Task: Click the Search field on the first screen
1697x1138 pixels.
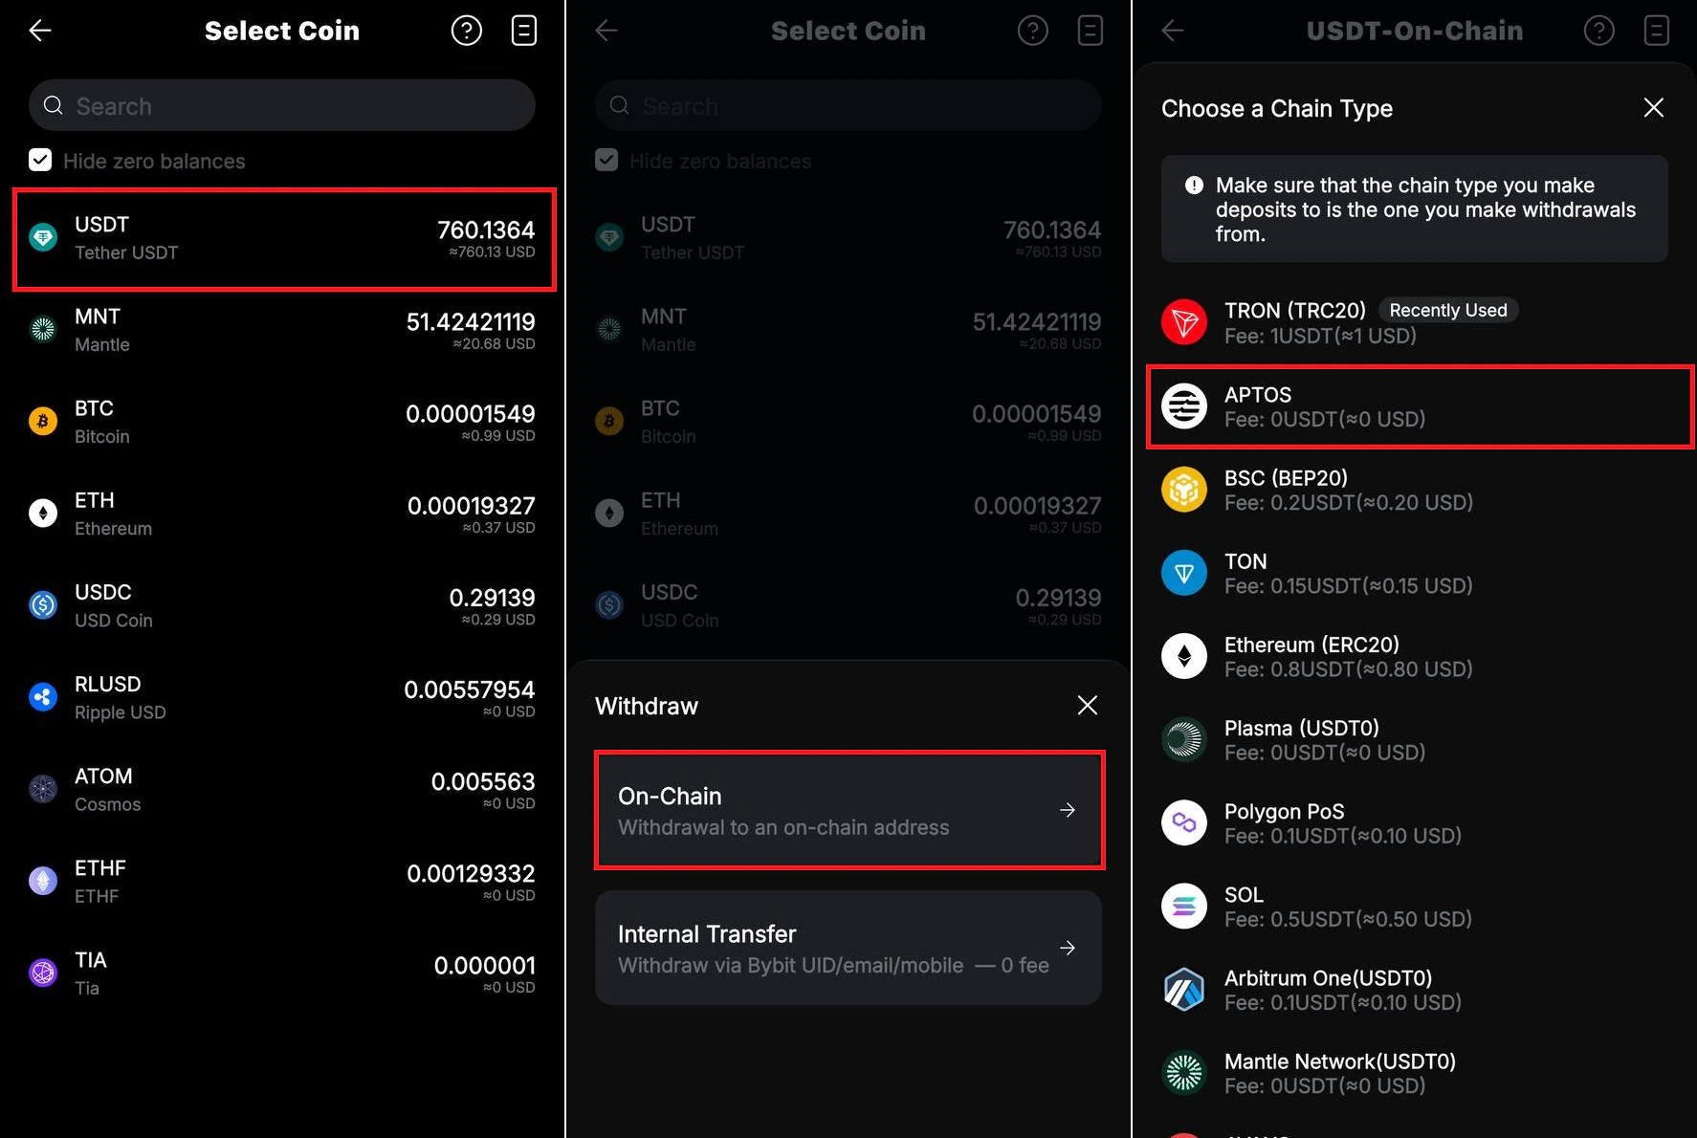Action: 282,105
